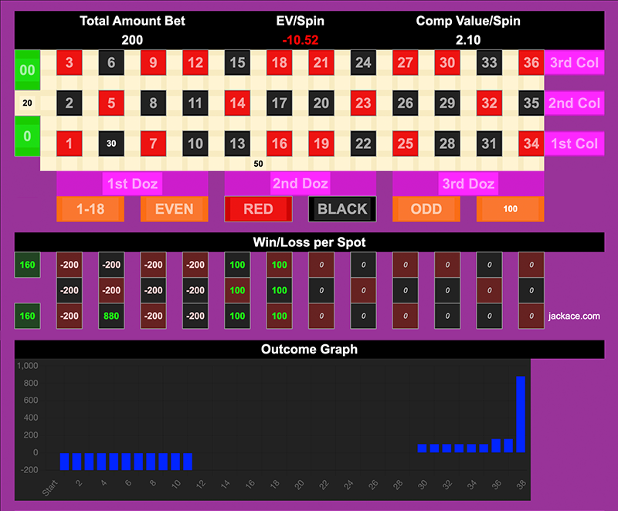618x511 pixels.
Task: Select the 2nd Col bet
Action: 576,103
